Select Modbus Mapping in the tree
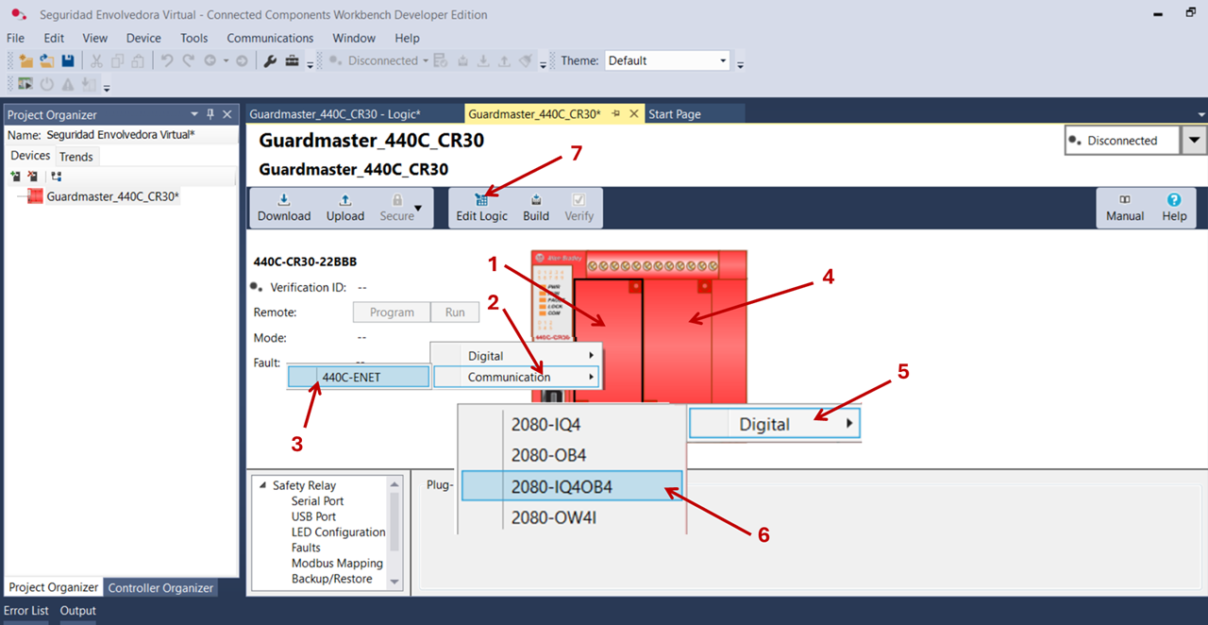 (x=337, y=563)
